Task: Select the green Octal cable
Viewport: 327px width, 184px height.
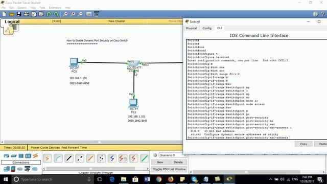Action: pyautogui.click(x=144, y=158)
